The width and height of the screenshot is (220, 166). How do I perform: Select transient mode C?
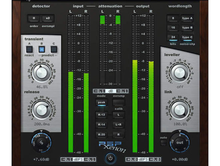coord(54,50)
